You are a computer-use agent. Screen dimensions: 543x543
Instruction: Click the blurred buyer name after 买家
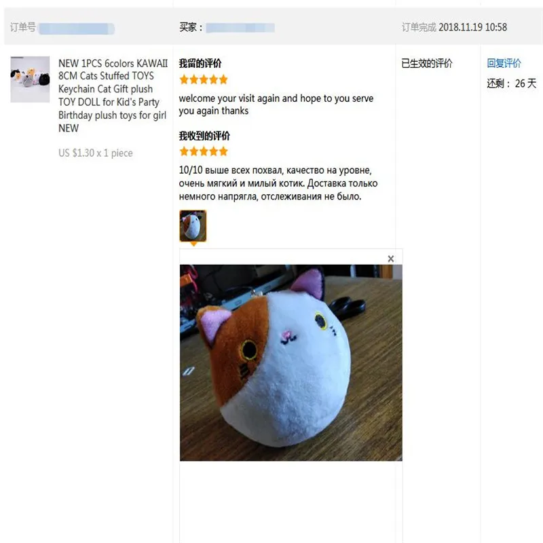[240, 28]
